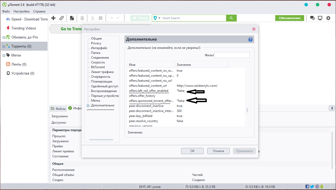The height and width of the screenshot is (190, 336).
Task: Click the remote access monitor icon
Action: [x=320, y=18]
